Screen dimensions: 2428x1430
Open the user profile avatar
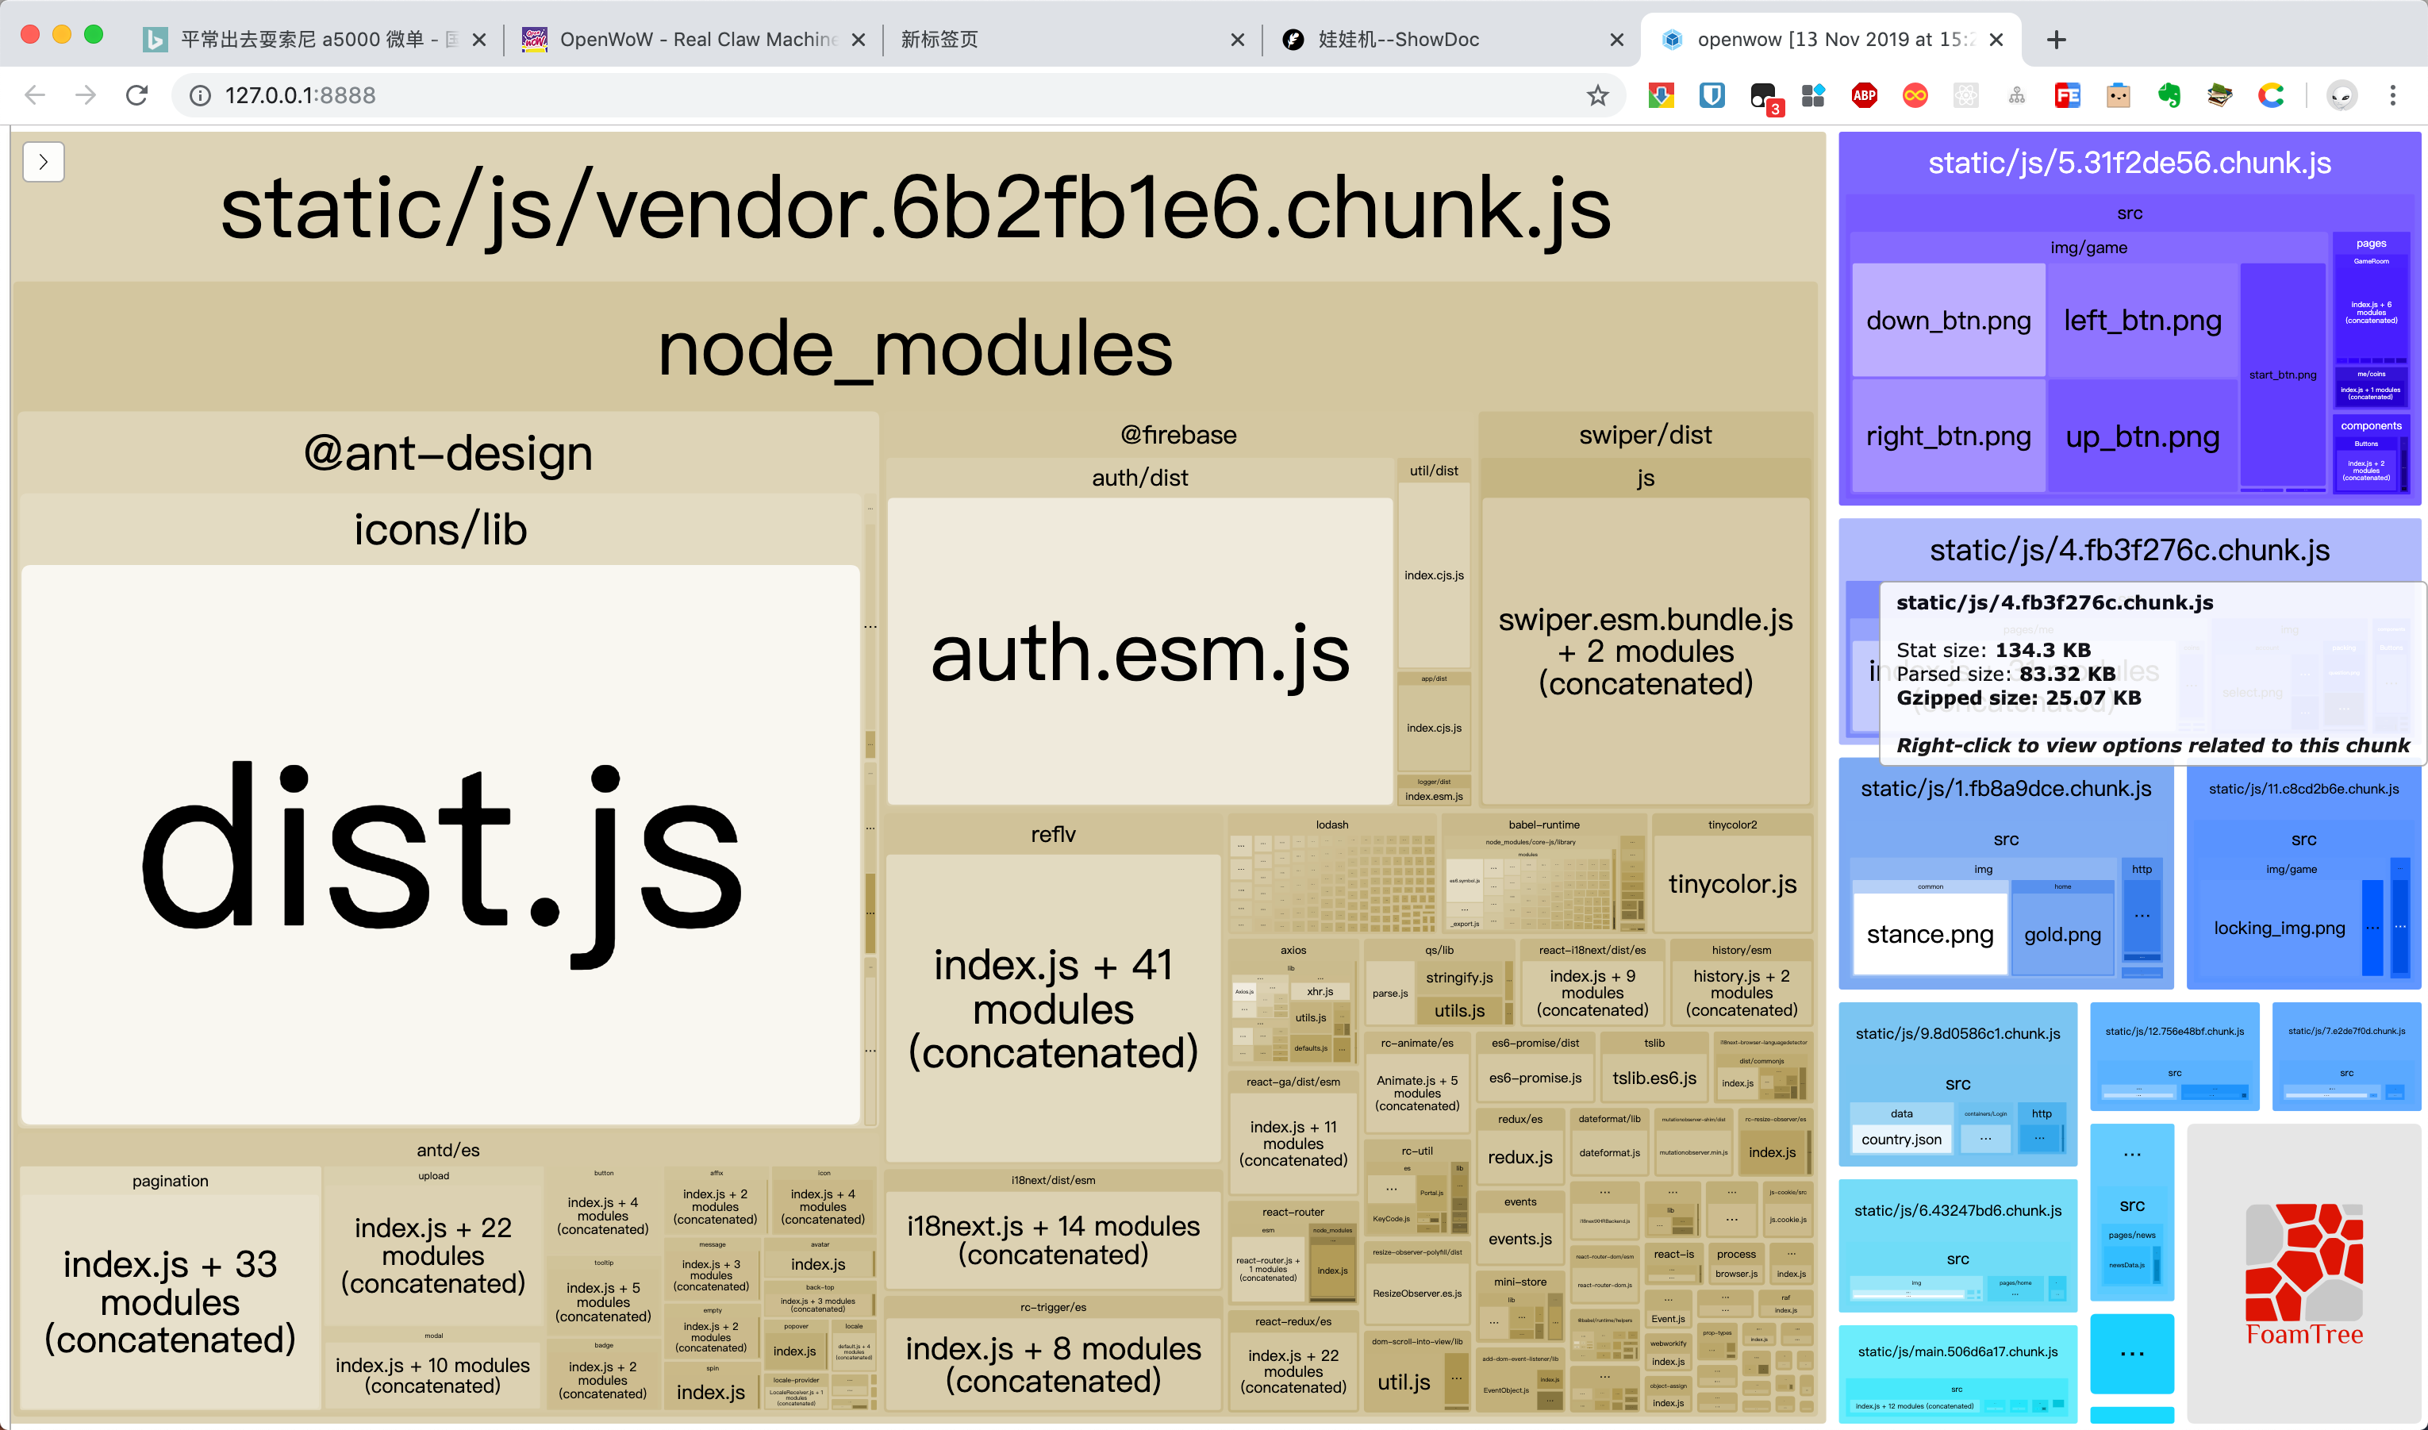(x=2342, y=95)
